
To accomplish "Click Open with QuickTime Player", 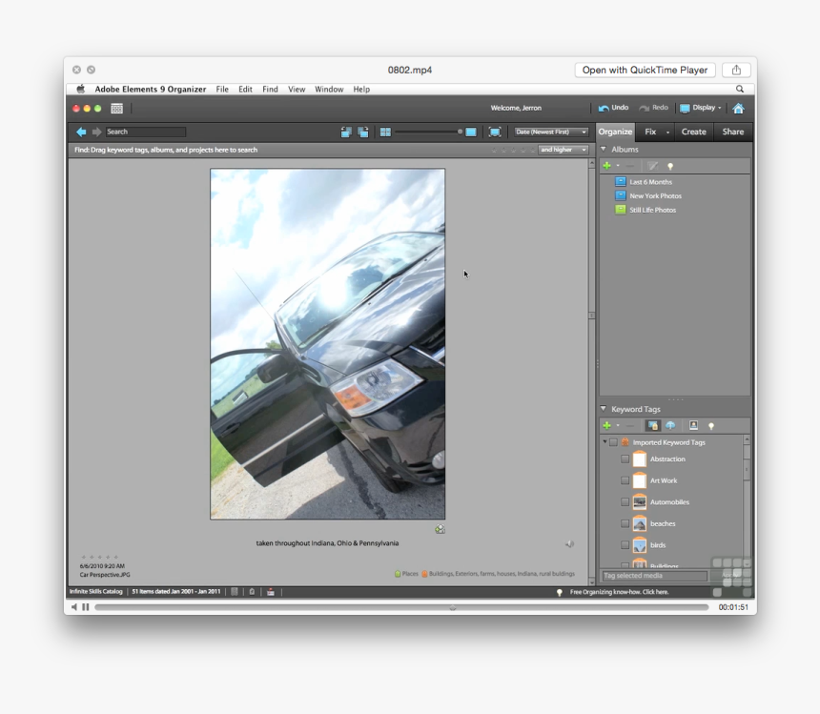I will click(645, 70).
